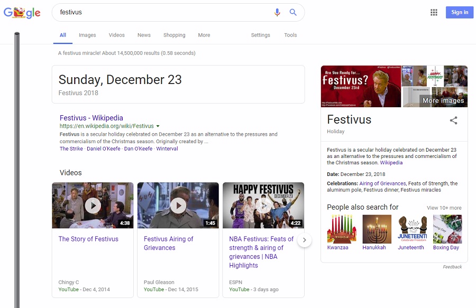Select the All search tab
This screenshot has width=476, height=308.
[x=63, y=35]
